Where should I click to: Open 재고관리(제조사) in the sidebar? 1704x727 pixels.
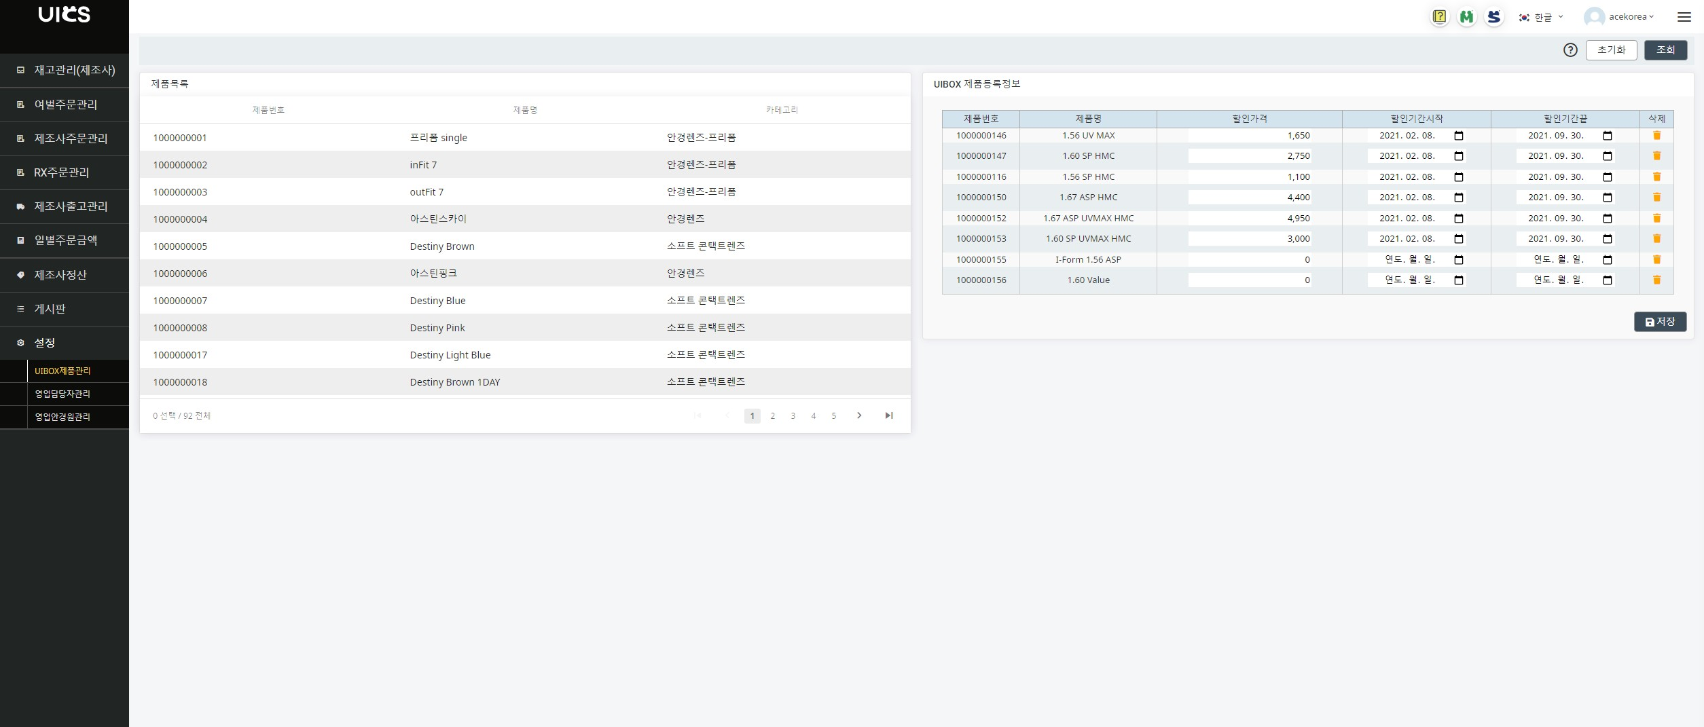65,70
